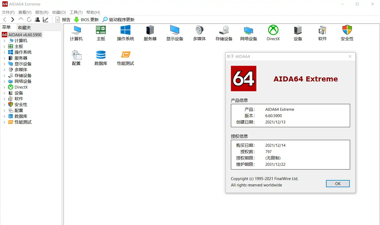Open the 显示设备 monitor icon in main pane
380x225 pixels.
(x=175, y=33)
